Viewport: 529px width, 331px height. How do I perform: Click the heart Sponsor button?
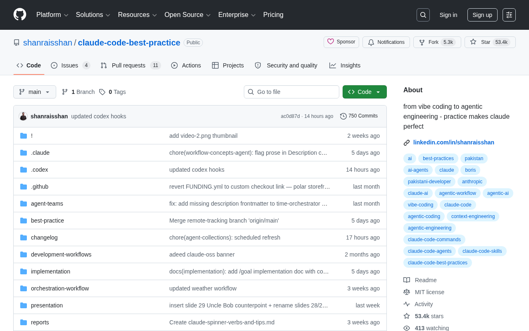[x=341, y=42]
